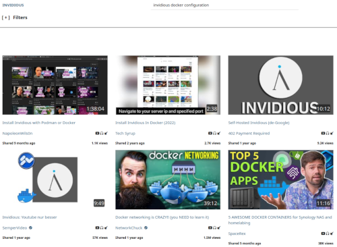Visit SpaceRex channel
The height and width of the screenshot is (247, 337).
237,234
